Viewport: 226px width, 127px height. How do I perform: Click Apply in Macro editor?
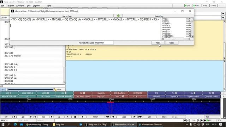[x=158, y=43]
